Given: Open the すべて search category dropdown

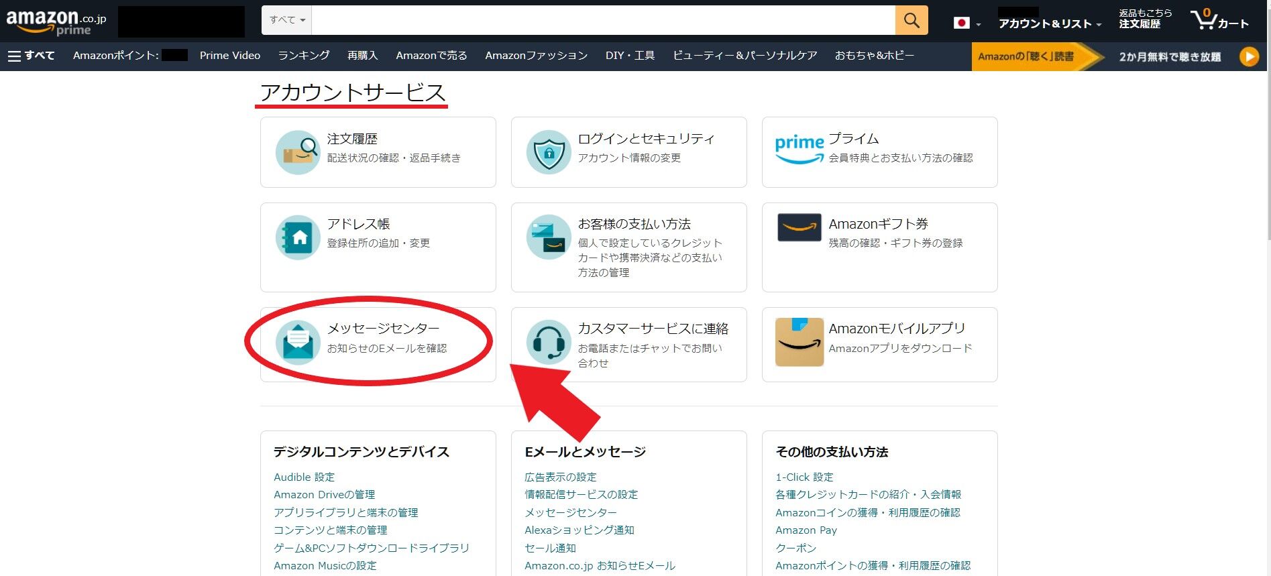Looking at the screenshot, I should [x=287, y=20].
